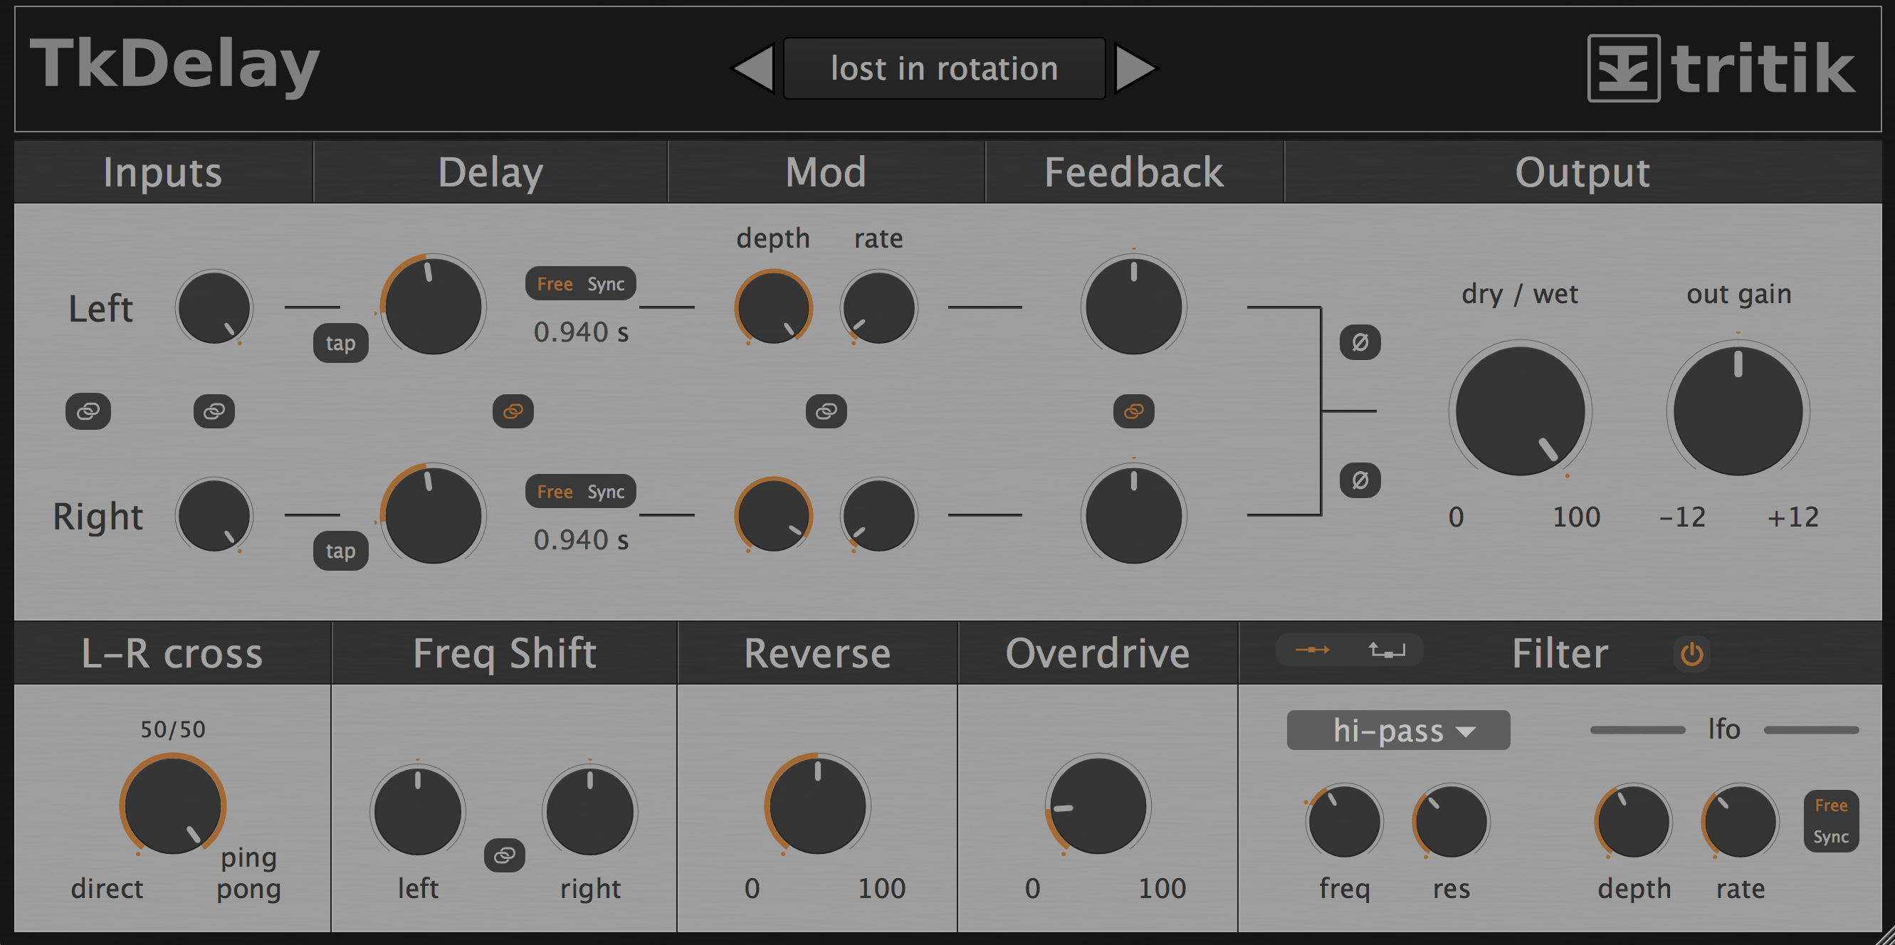Go to the next preset arrow
This screenshot has width=1895, height=945.
(x=1136, y=68)
